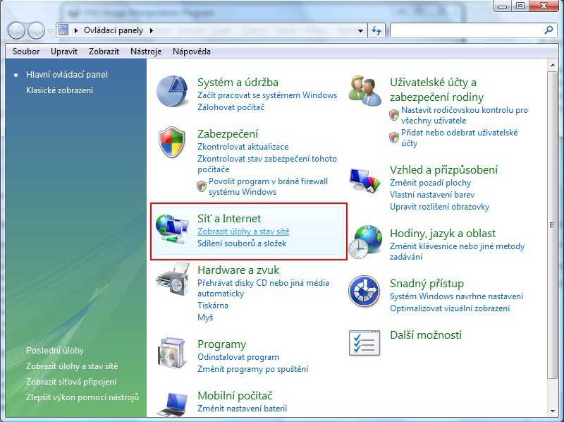
Task: Click the Refresh button beside address bar
Action: point(376,30)
